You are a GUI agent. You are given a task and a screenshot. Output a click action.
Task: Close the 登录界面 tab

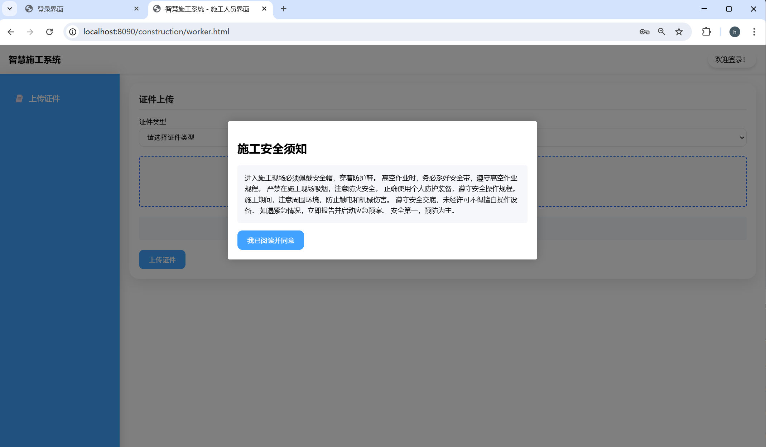pos(136,9)
